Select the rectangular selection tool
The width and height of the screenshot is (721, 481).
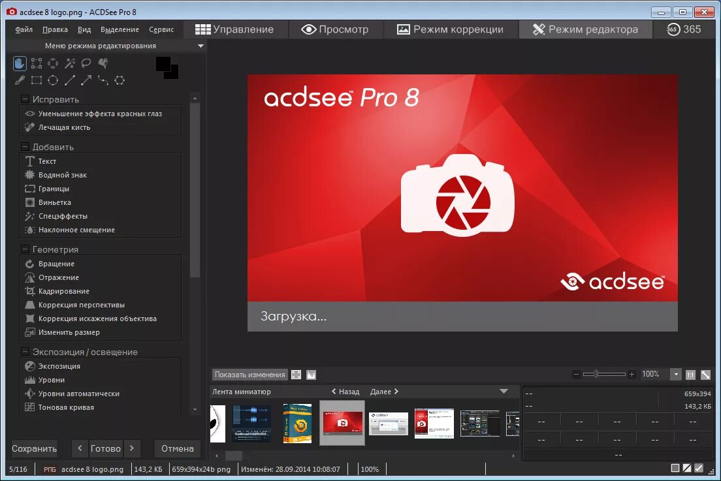click(37, 63)
